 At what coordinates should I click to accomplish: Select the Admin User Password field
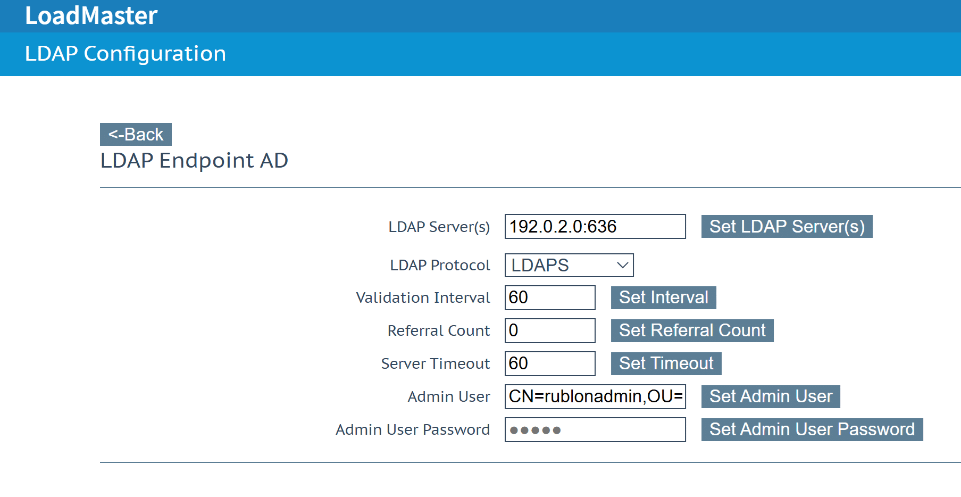click(595, 429)
